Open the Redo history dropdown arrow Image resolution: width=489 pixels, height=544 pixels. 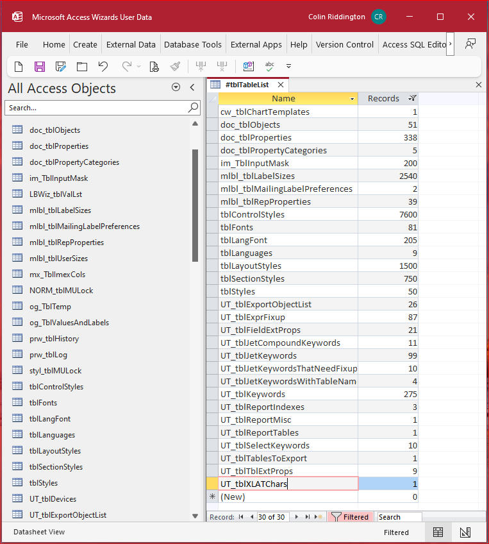(138, 66)
